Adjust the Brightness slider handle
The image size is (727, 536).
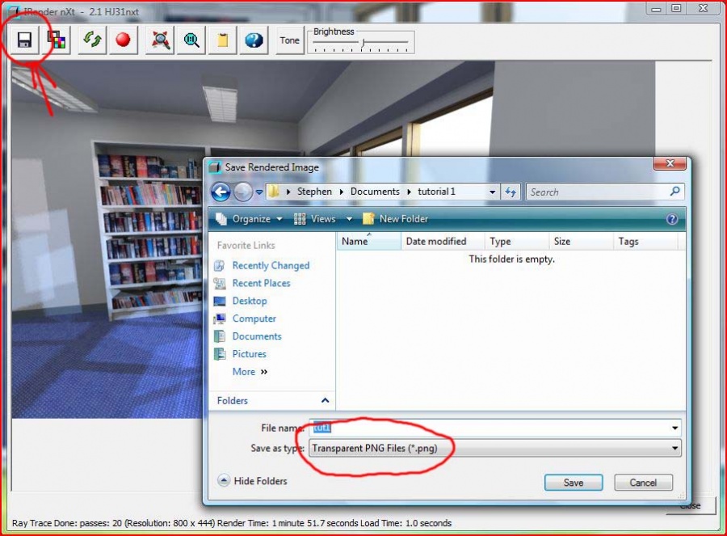(363, 43)
